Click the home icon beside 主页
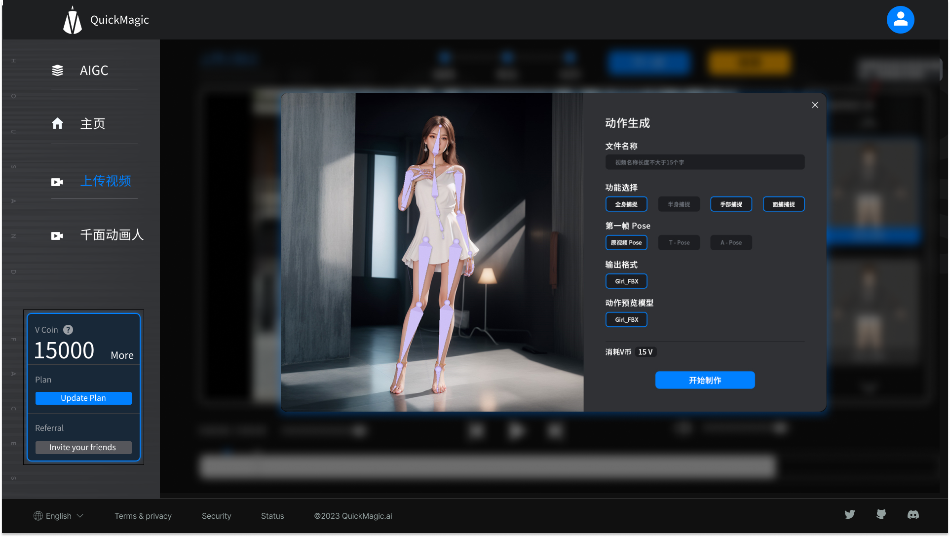950x537 pixels. coord(58,123)
